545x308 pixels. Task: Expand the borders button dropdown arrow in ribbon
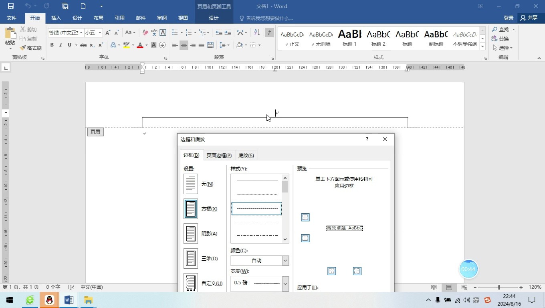click(x=260, y=45)
